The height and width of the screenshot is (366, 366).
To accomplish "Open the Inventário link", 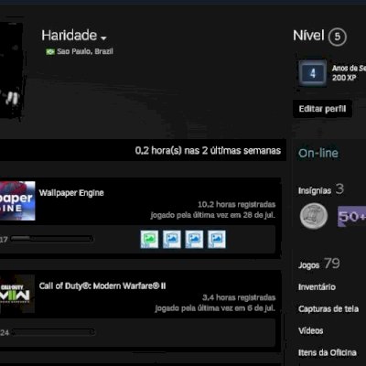I will 317,287.
